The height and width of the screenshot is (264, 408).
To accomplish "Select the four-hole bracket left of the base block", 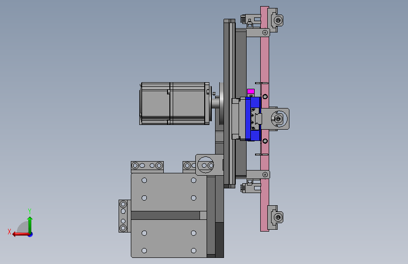I will coord(124,216).
